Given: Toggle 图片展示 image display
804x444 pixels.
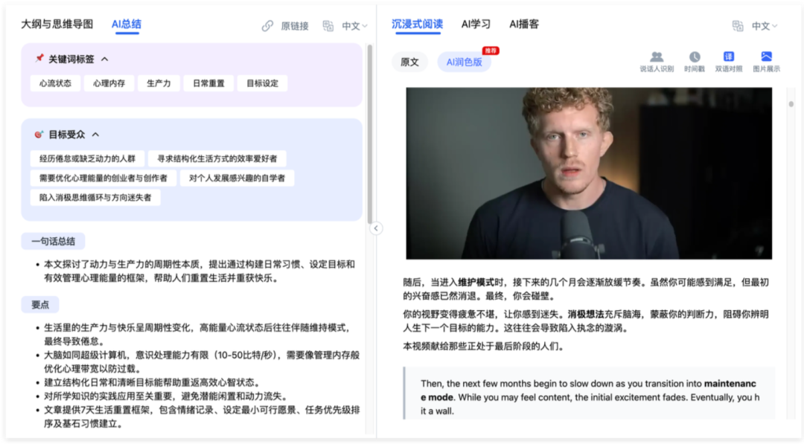Looking at the screenshot, I should (766, 57).
